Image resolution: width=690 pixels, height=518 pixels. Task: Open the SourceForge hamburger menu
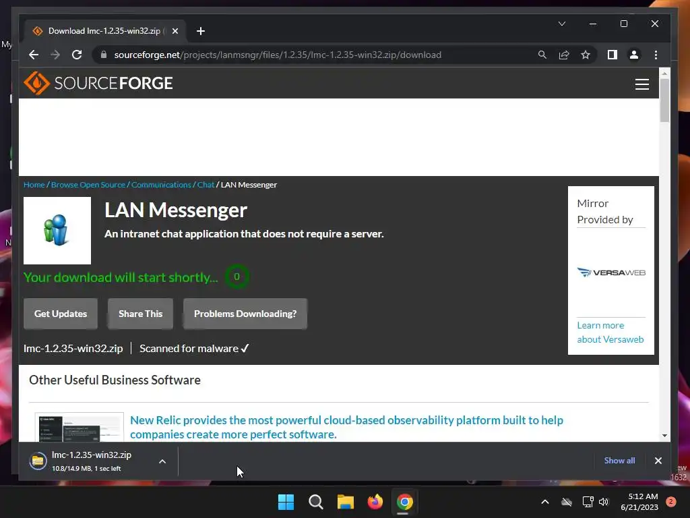(642, 84)
